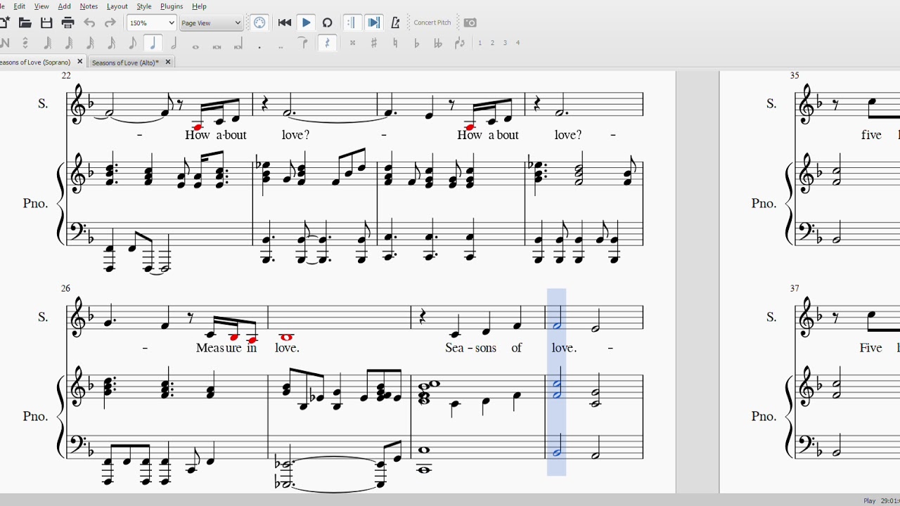Image resolution: width=900 pixels, height=506 pixels.
Task: Open the Style menu
Action: (x=143, y=6)
